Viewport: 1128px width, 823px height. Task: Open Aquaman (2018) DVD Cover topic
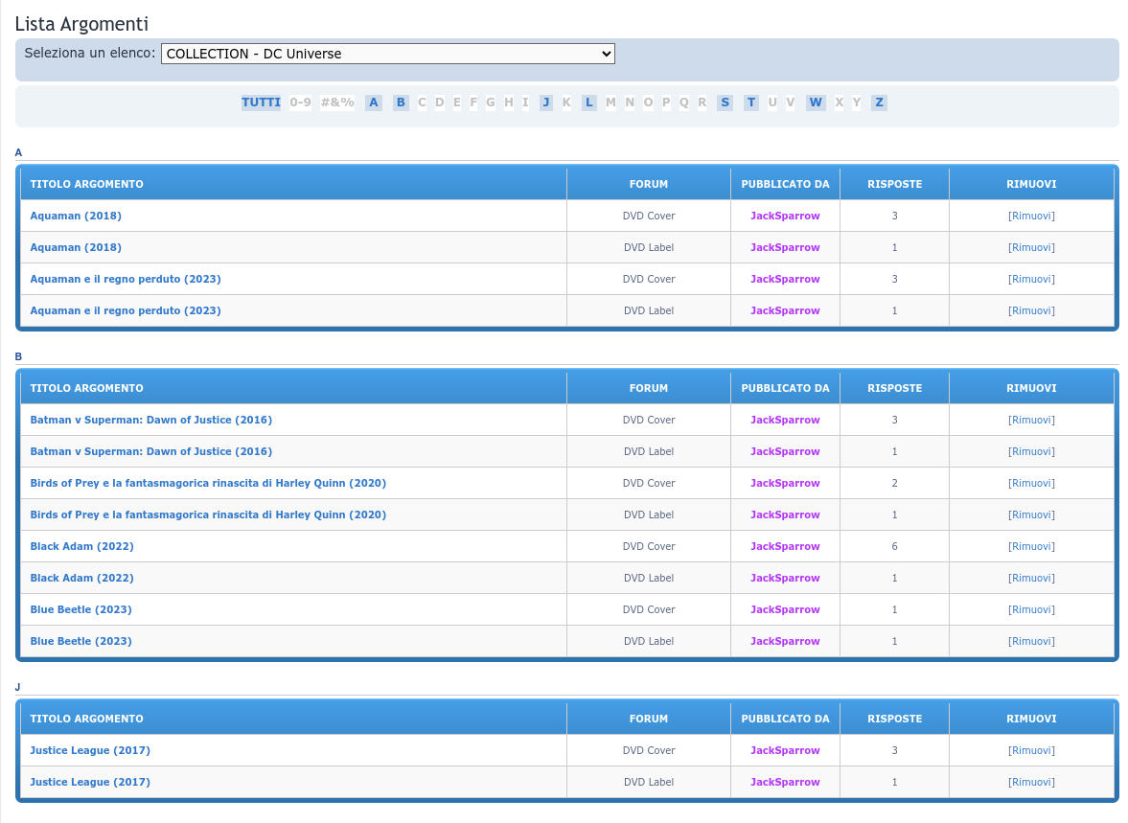click(x=76, y=216)
